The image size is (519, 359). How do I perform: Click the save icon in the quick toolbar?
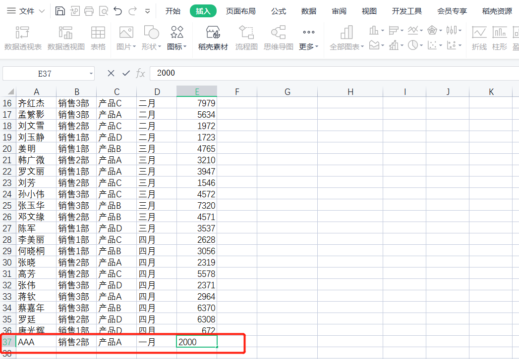click(x=60, y=11)
